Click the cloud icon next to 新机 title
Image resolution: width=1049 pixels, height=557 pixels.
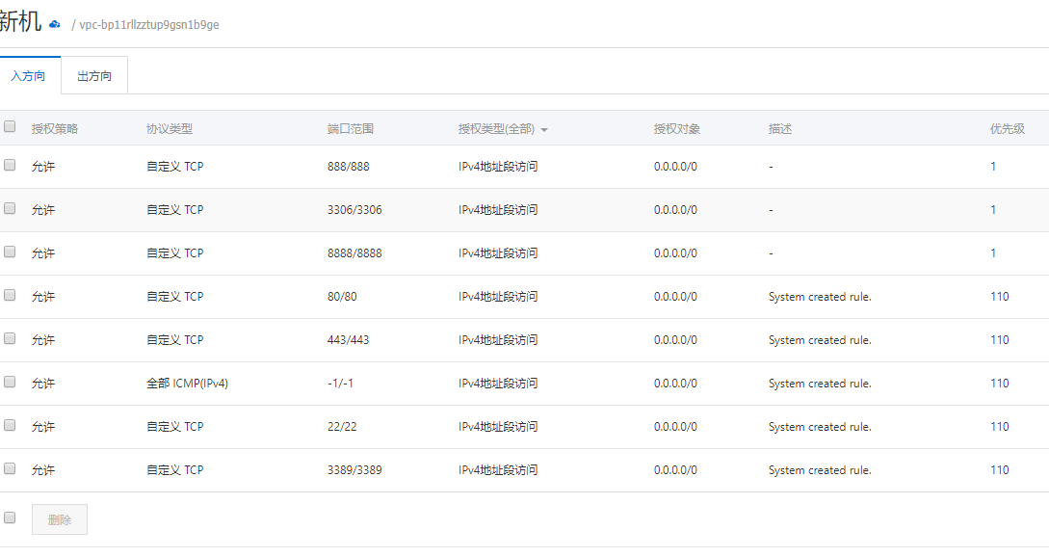54,25
